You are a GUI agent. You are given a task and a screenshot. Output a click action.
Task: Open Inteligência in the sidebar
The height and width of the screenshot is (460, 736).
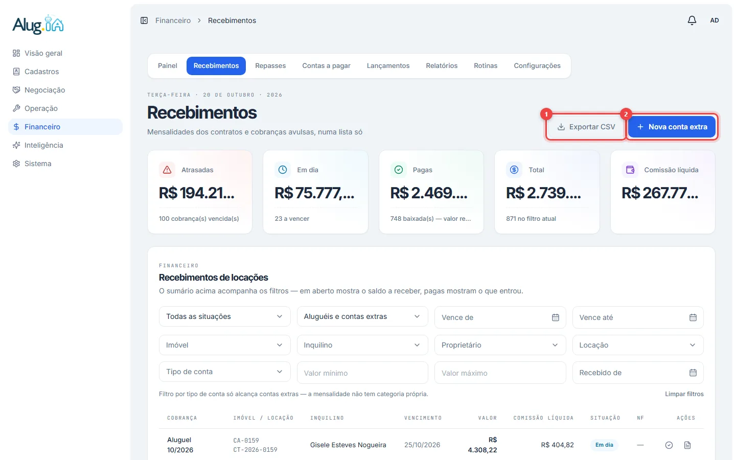(x=65, y=145)
